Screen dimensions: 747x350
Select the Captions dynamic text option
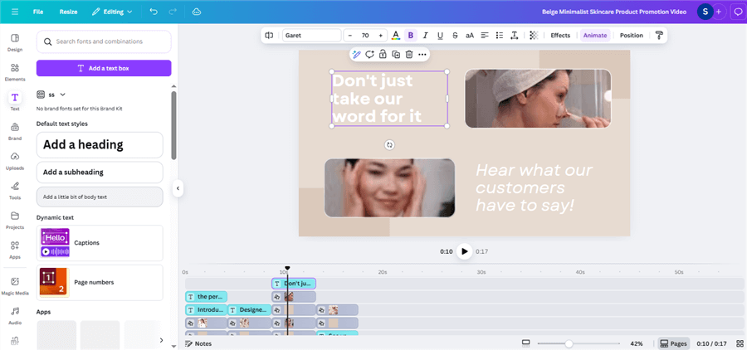100,243
